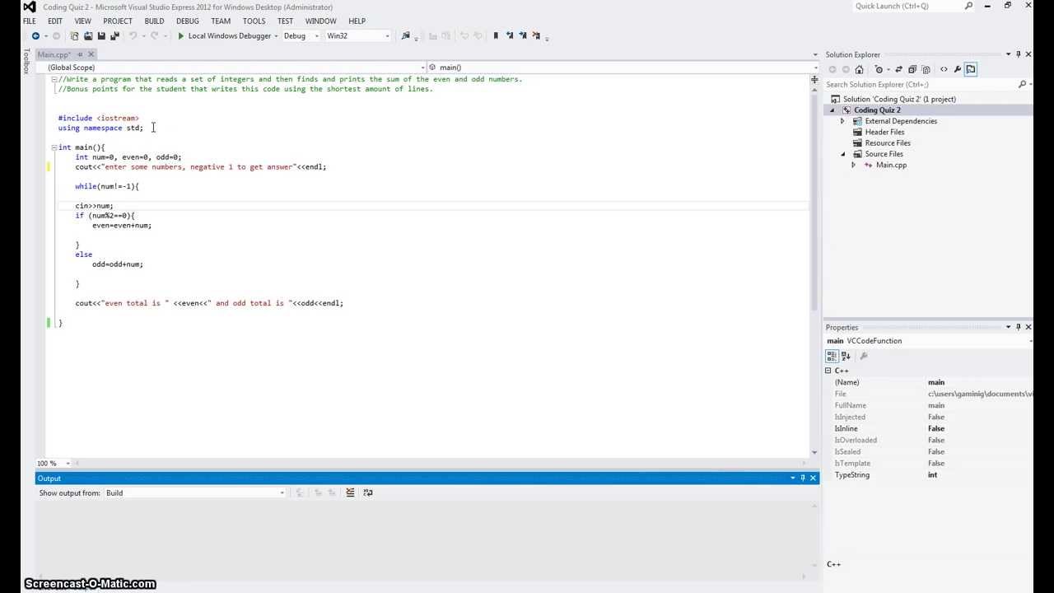Toggle Word Wrap in Output panel
1054x593 pixels.
point(368,493)
